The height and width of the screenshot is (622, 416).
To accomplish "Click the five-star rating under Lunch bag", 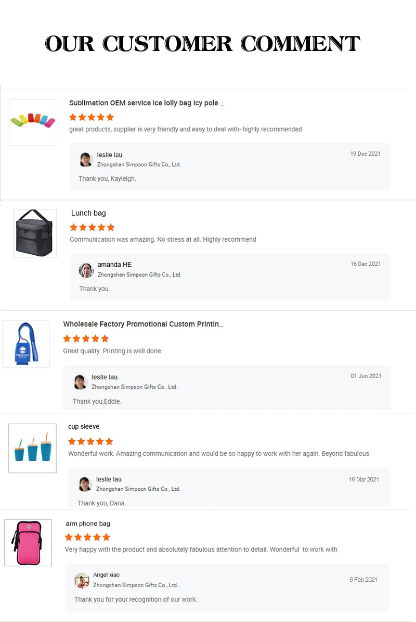I will [92, 227].
